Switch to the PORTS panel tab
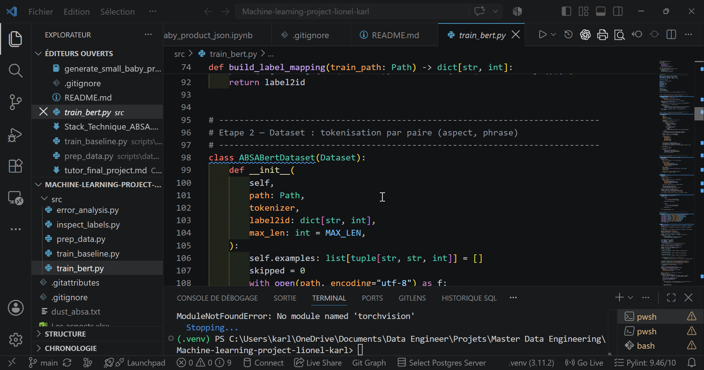 pyautogui.click(x=372, y=298)
